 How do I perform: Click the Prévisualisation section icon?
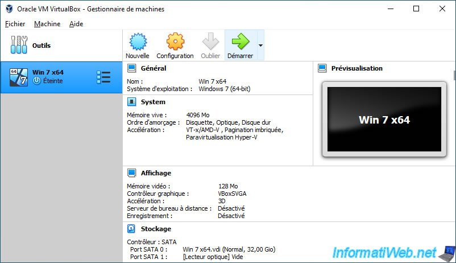322,68
